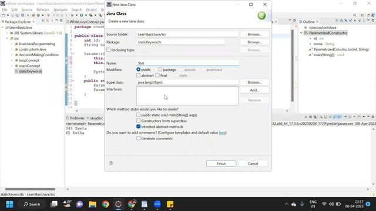Open Google Chrome from the taskbar
Screen dimensions: 376x211
click(106, 205)
